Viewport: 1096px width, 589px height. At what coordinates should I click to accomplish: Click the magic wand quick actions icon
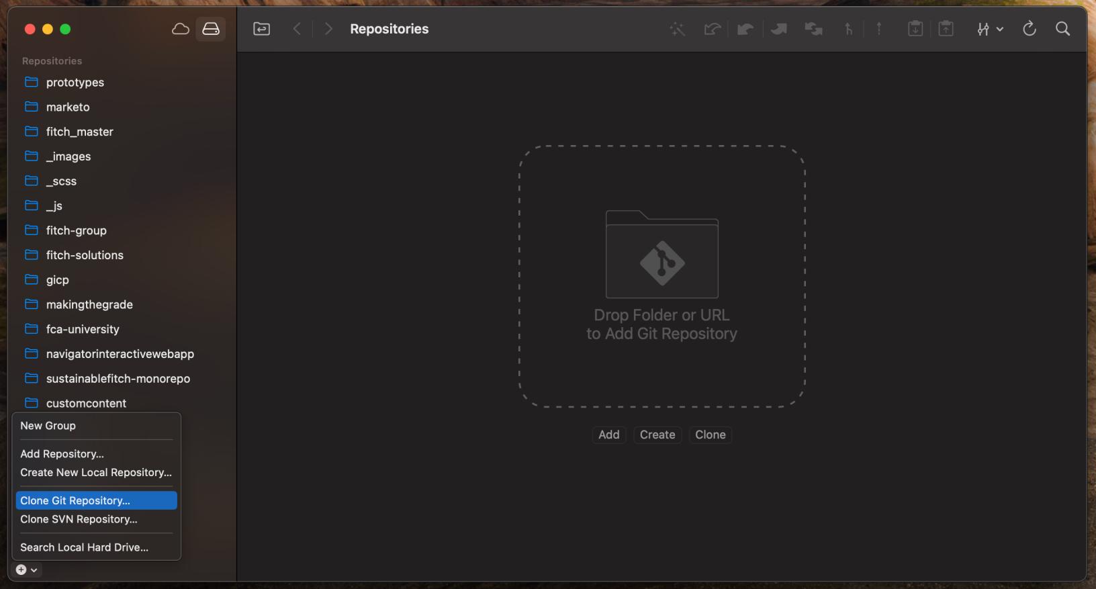[x=677, y=29]
